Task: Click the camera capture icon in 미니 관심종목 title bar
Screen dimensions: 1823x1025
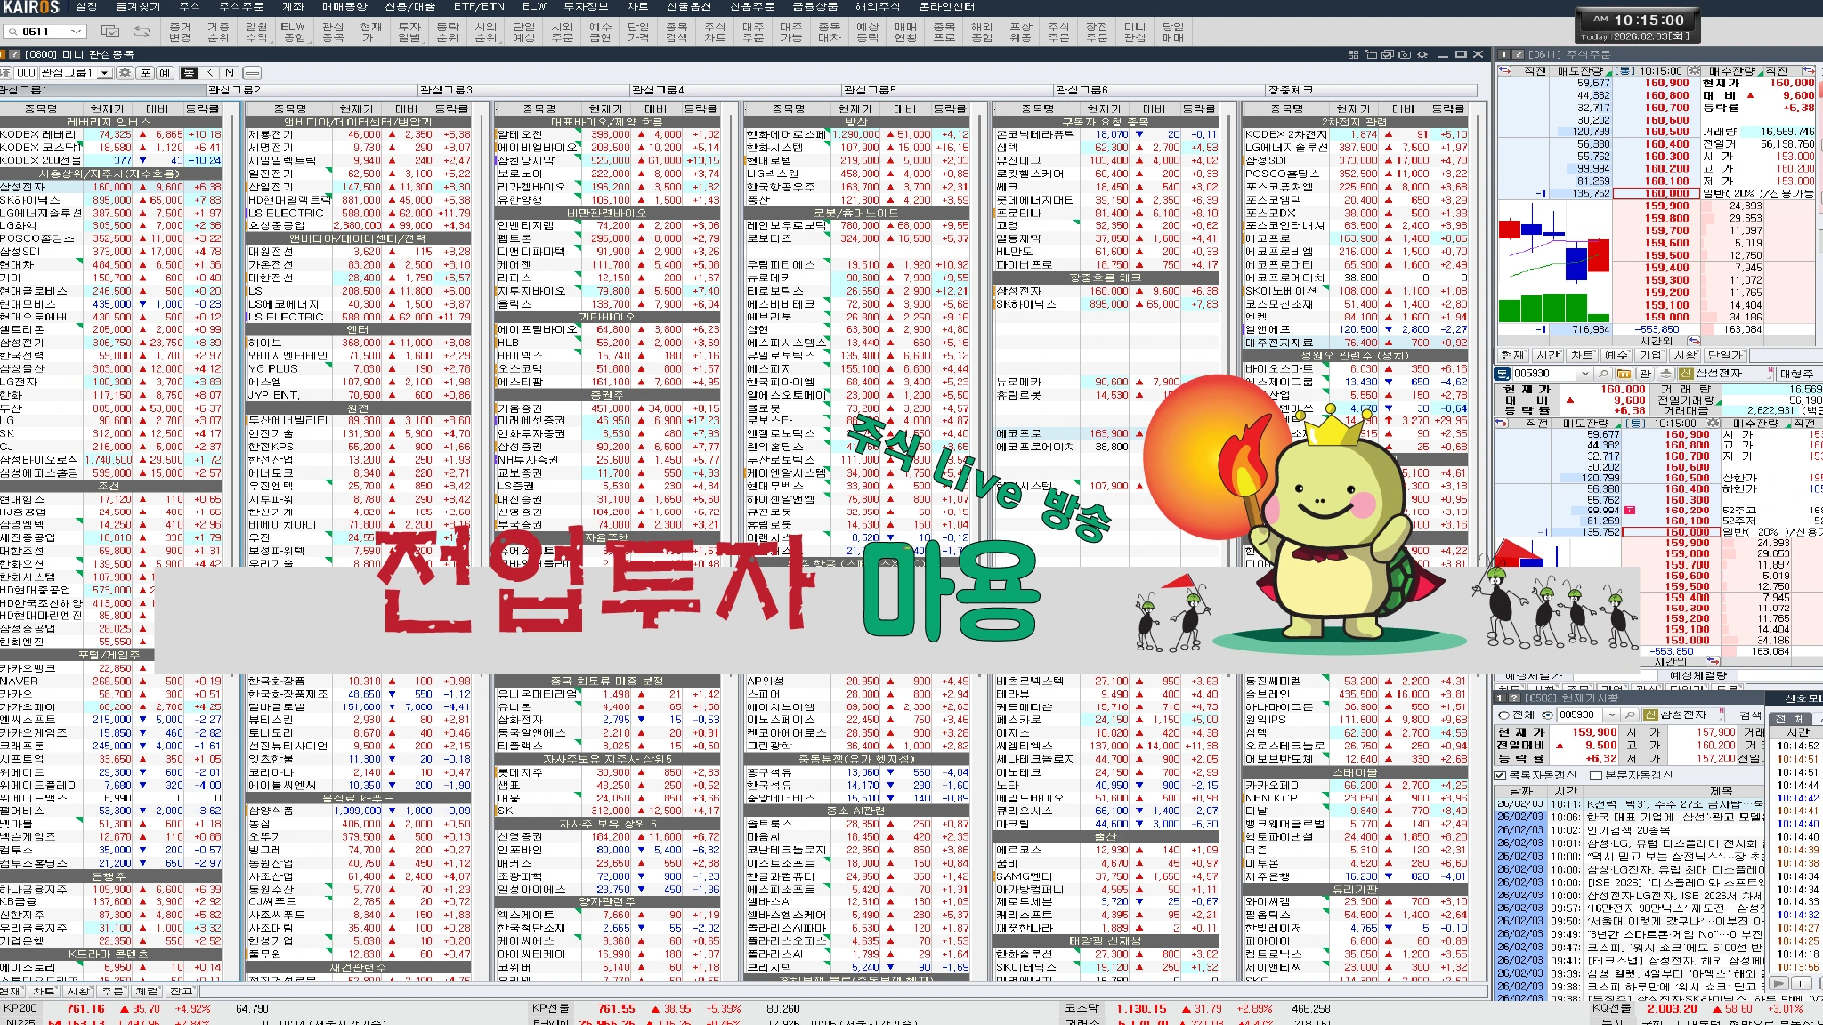Action: (x=1405, y=54)
